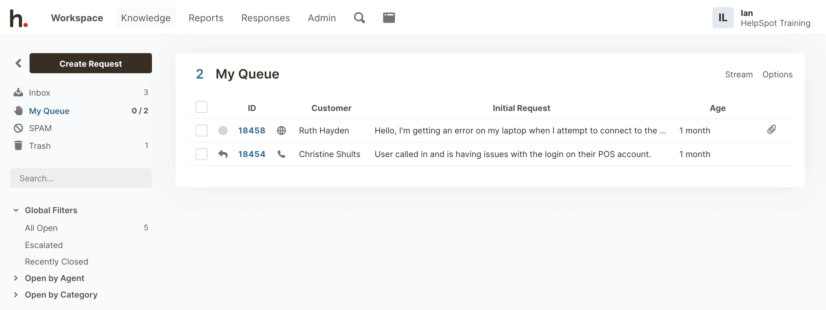Screen dimensions: 826x310
Task: Expand Open by Category
Action: pos(16,295)
